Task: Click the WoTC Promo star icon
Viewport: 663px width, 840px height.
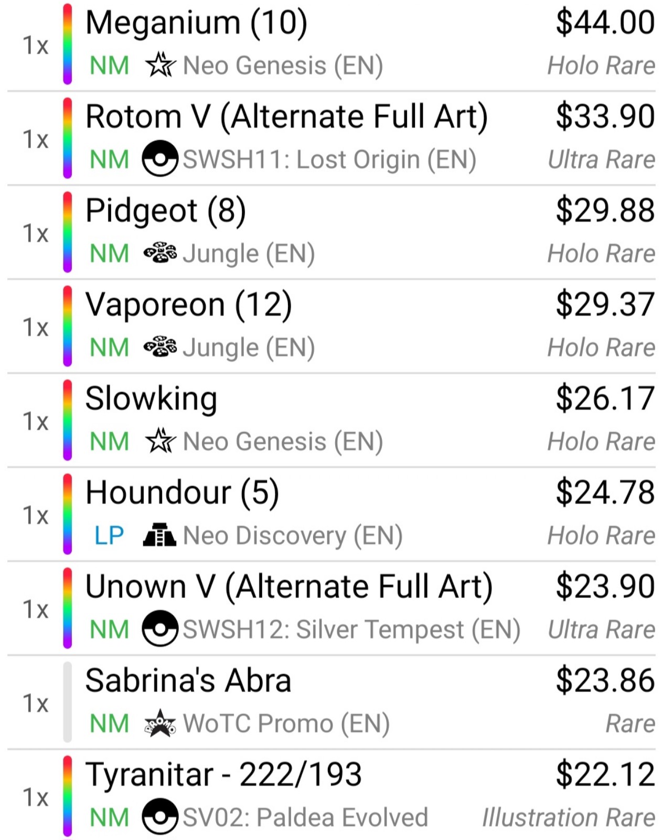Action: (x=160, y=723)
